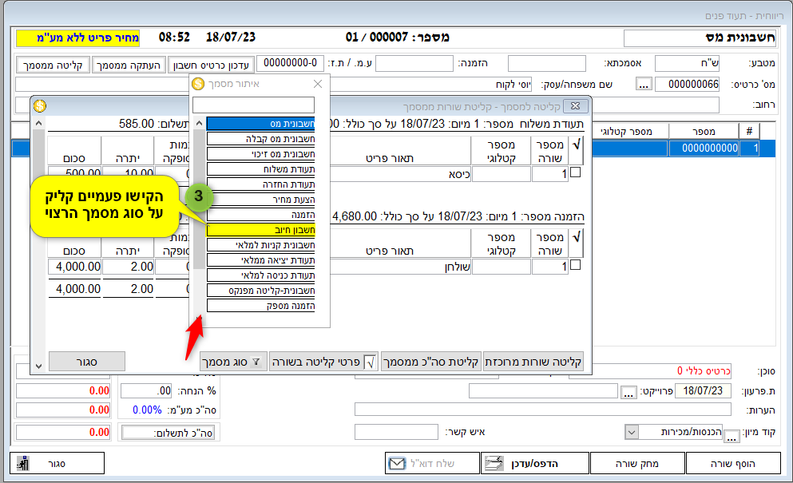
Task: Tick the checkbox for the 'כיסא' row
Action: 575,172
